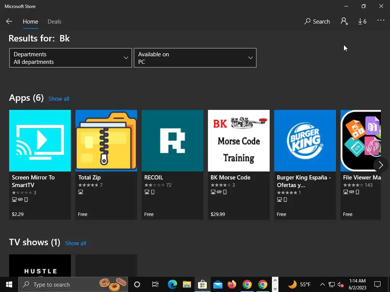390x292 pixels.
Task: Open downloads and updates showing 6
Action: tap(362, 22)
